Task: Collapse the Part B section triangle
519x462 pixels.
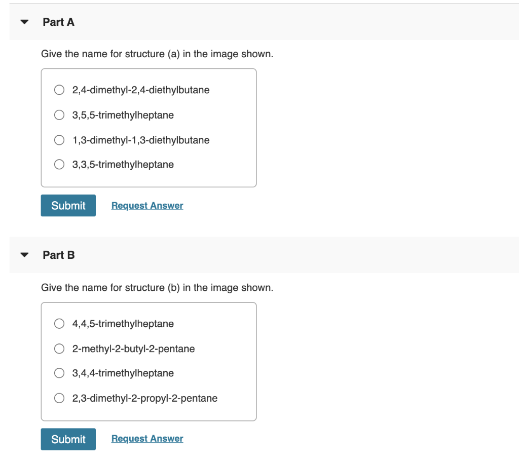Action: 24,255
